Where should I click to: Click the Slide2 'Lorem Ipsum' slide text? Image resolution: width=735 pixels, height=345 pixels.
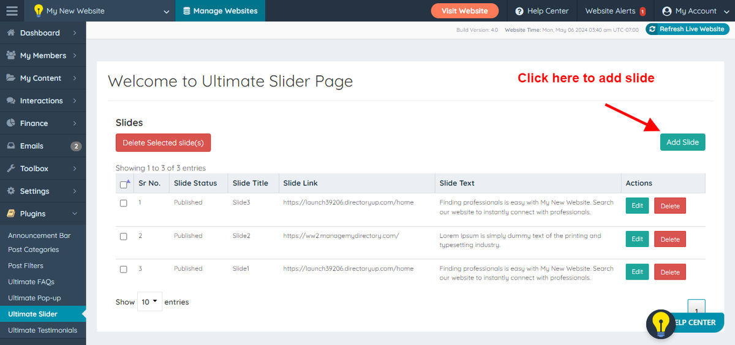(521, 240)
